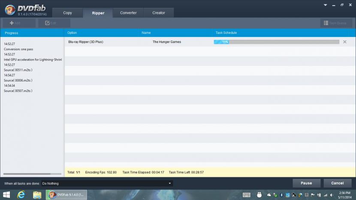The width and height of the screenshot is (356, 200).
Task: Click the Intel GPU acceleration log entry
Action: point(33,60)
